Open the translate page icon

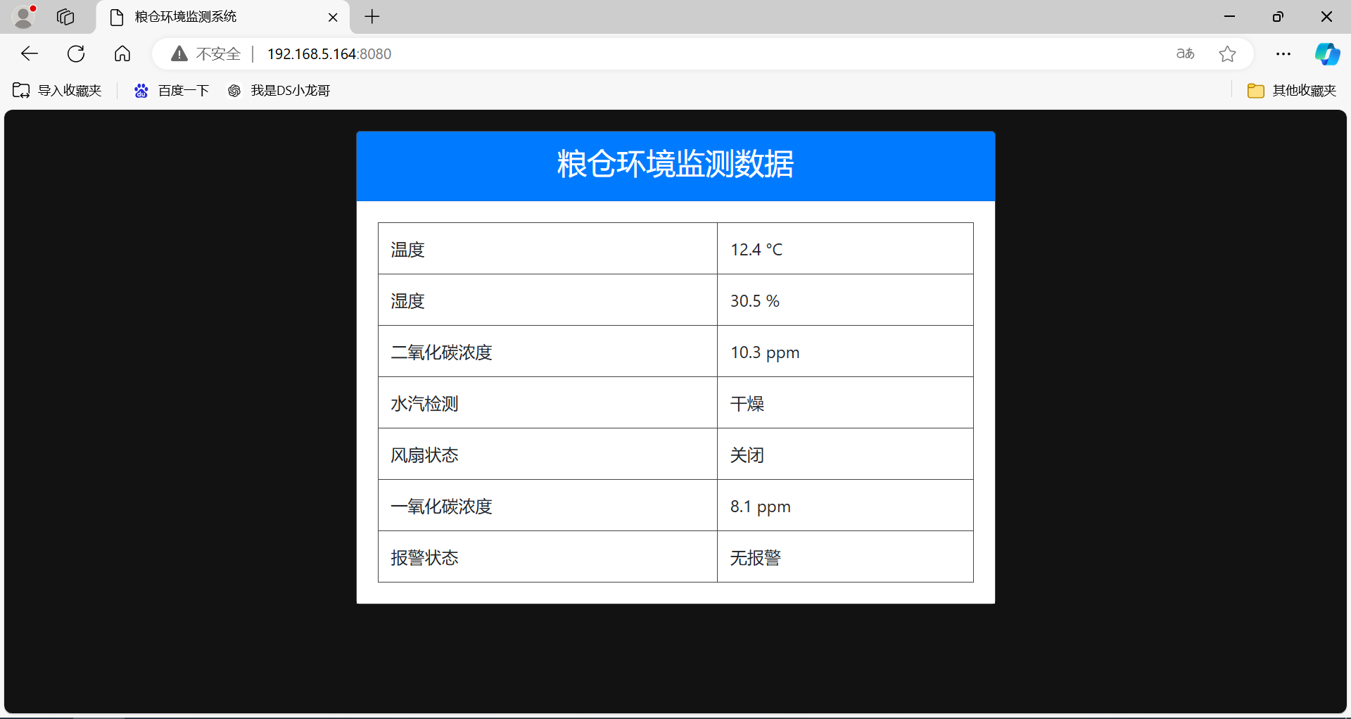point(1186,53)
